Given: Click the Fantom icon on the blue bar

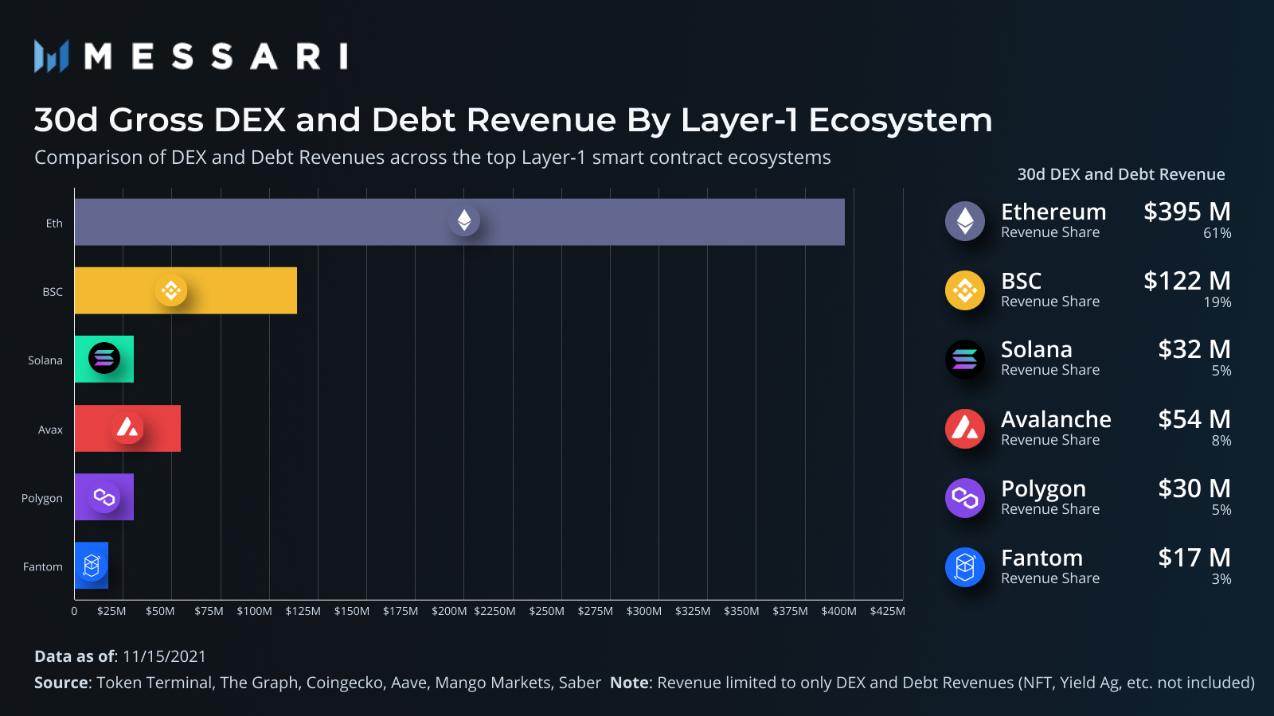Looking at the screenshot, I should click(x=92, y=566).
